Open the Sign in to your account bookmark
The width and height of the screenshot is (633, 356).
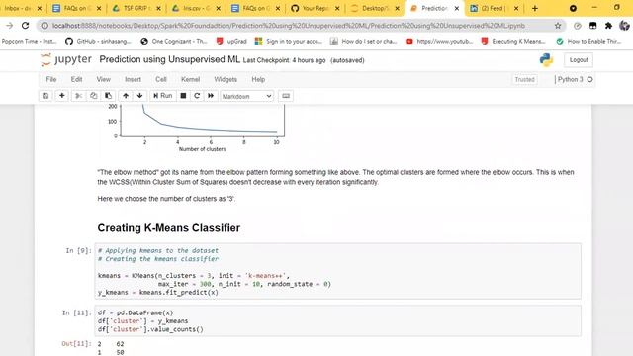coord(288,41)
